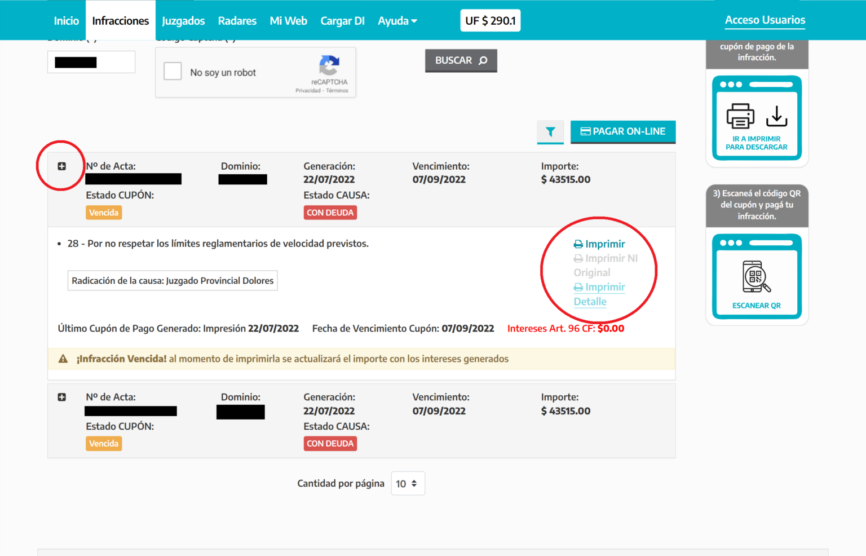Viewport: 866px width, 556px height.
Task: Click the download arrow icon in sidebar panel
Action: [777, 116]
